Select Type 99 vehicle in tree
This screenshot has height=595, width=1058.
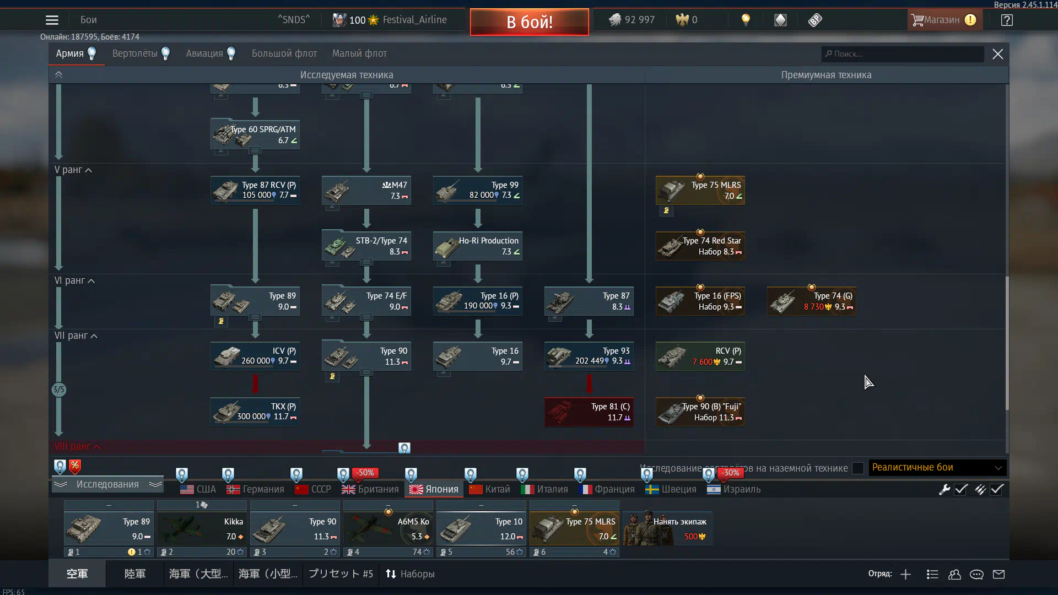[478, 190]
